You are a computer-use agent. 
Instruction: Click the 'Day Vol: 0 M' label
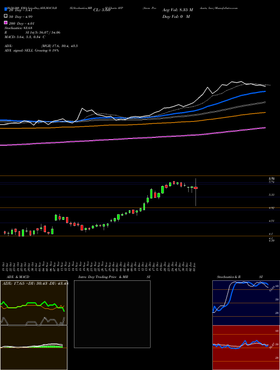click(x=176, y=17)
